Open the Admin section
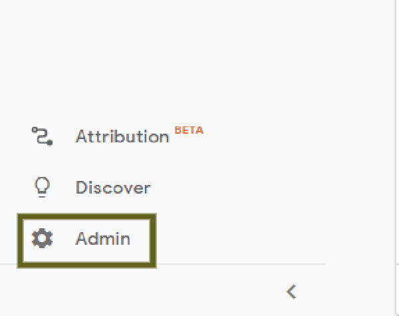This screenshot has height=316, width=399. pos(86,241)
